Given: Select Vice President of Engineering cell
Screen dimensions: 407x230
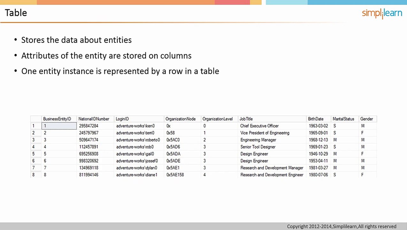Looking at the screenshot, I should coord(265,133).
